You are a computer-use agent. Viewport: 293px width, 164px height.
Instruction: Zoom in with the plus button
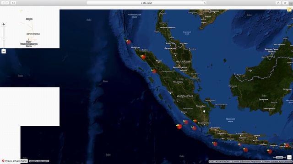[4, 24]
